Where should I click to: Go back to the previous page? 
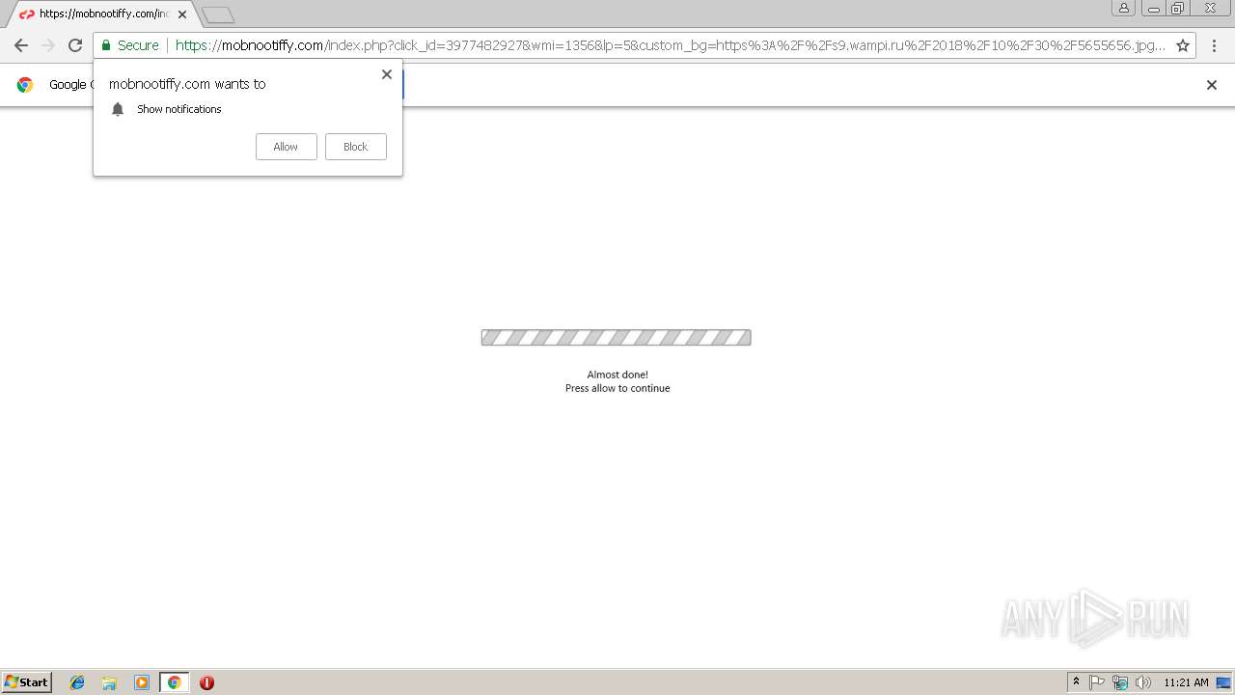(x=21, y=45)
